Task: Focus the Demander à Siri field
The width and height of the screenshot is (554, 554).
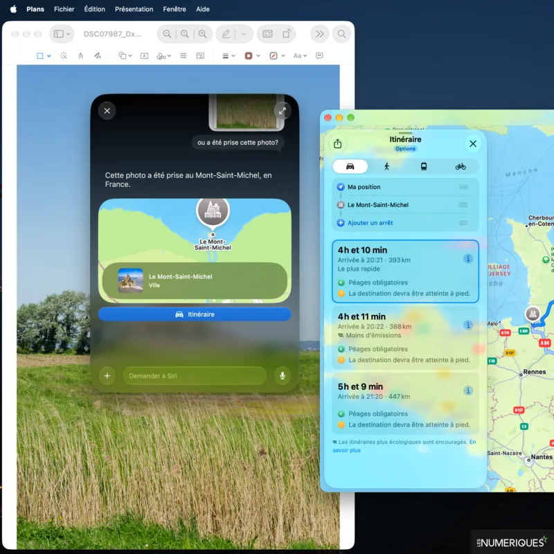Action: click(x=195, y=375)
